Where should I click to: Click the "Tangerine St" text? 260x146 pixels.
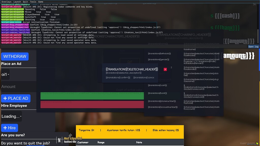[x=86, y=130]
